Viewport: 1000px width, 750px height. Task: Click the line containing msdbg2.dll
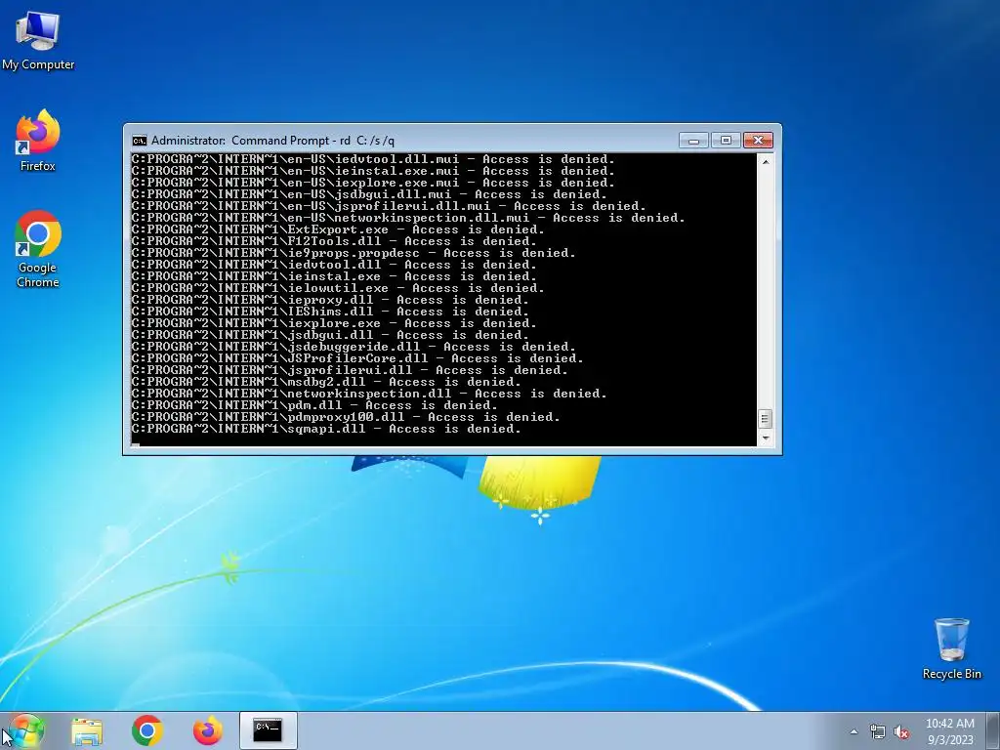point(326,382)
